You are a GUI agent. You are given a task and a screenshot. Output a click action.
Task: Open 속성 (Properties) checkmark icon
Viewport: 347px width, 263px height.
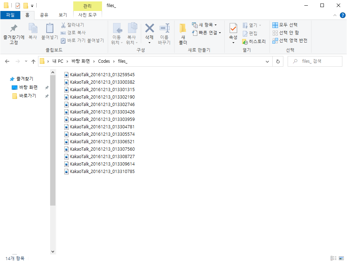233,28
